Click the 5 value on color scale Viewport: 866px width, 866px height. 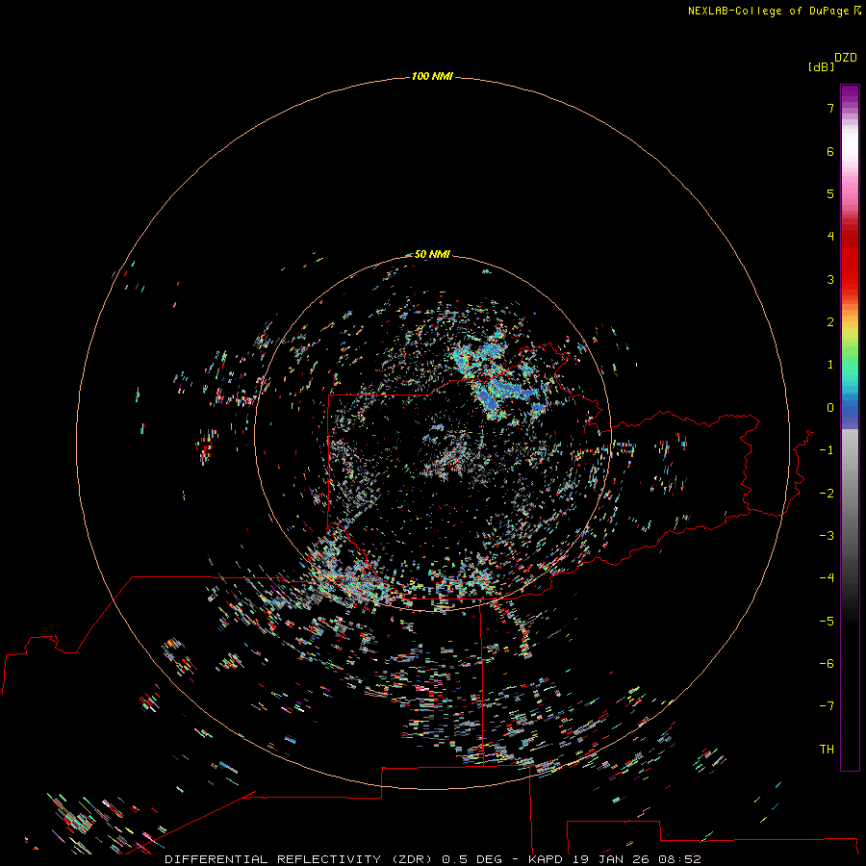[830, 193]
